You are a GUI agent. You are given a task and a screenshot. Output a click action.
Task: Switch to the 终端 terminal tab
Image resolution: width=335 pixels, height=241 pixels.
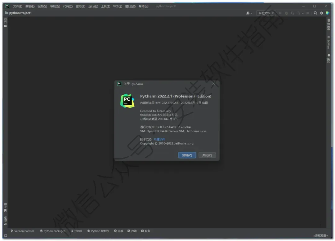pos(132,231)
